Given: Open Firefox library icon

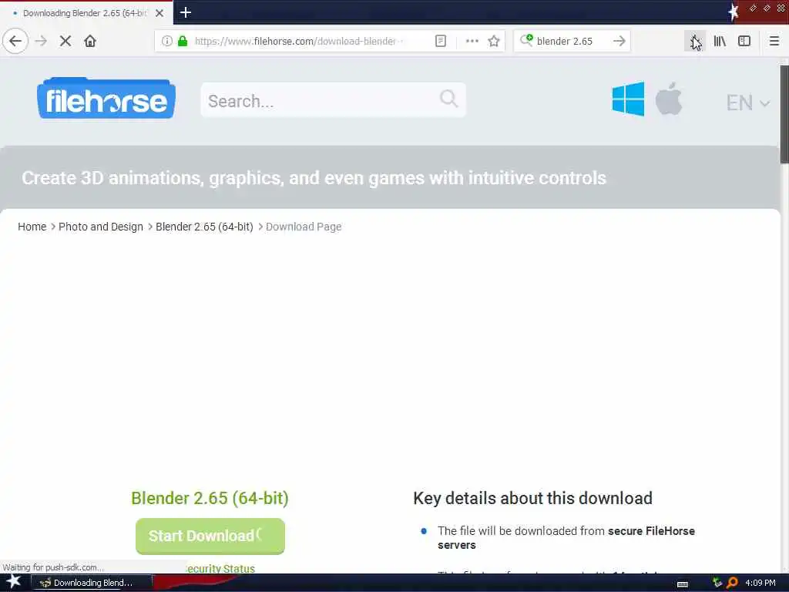Looking at the screenshot, I should click(x=720, y=41).
